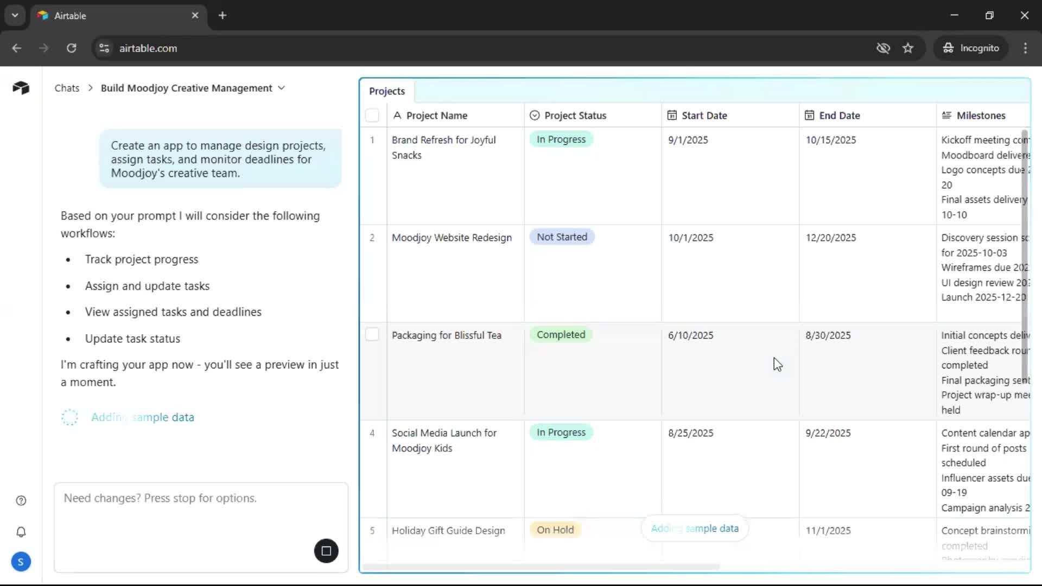Switch to the Projects table tab
This screenshot has height=586, width=1042.
point(387,91)
